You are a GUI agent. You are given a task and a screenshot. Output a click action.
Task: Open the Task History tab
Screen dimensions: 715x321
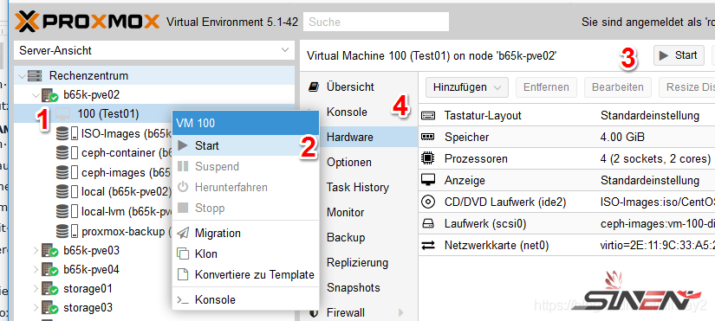coord(359,187)
